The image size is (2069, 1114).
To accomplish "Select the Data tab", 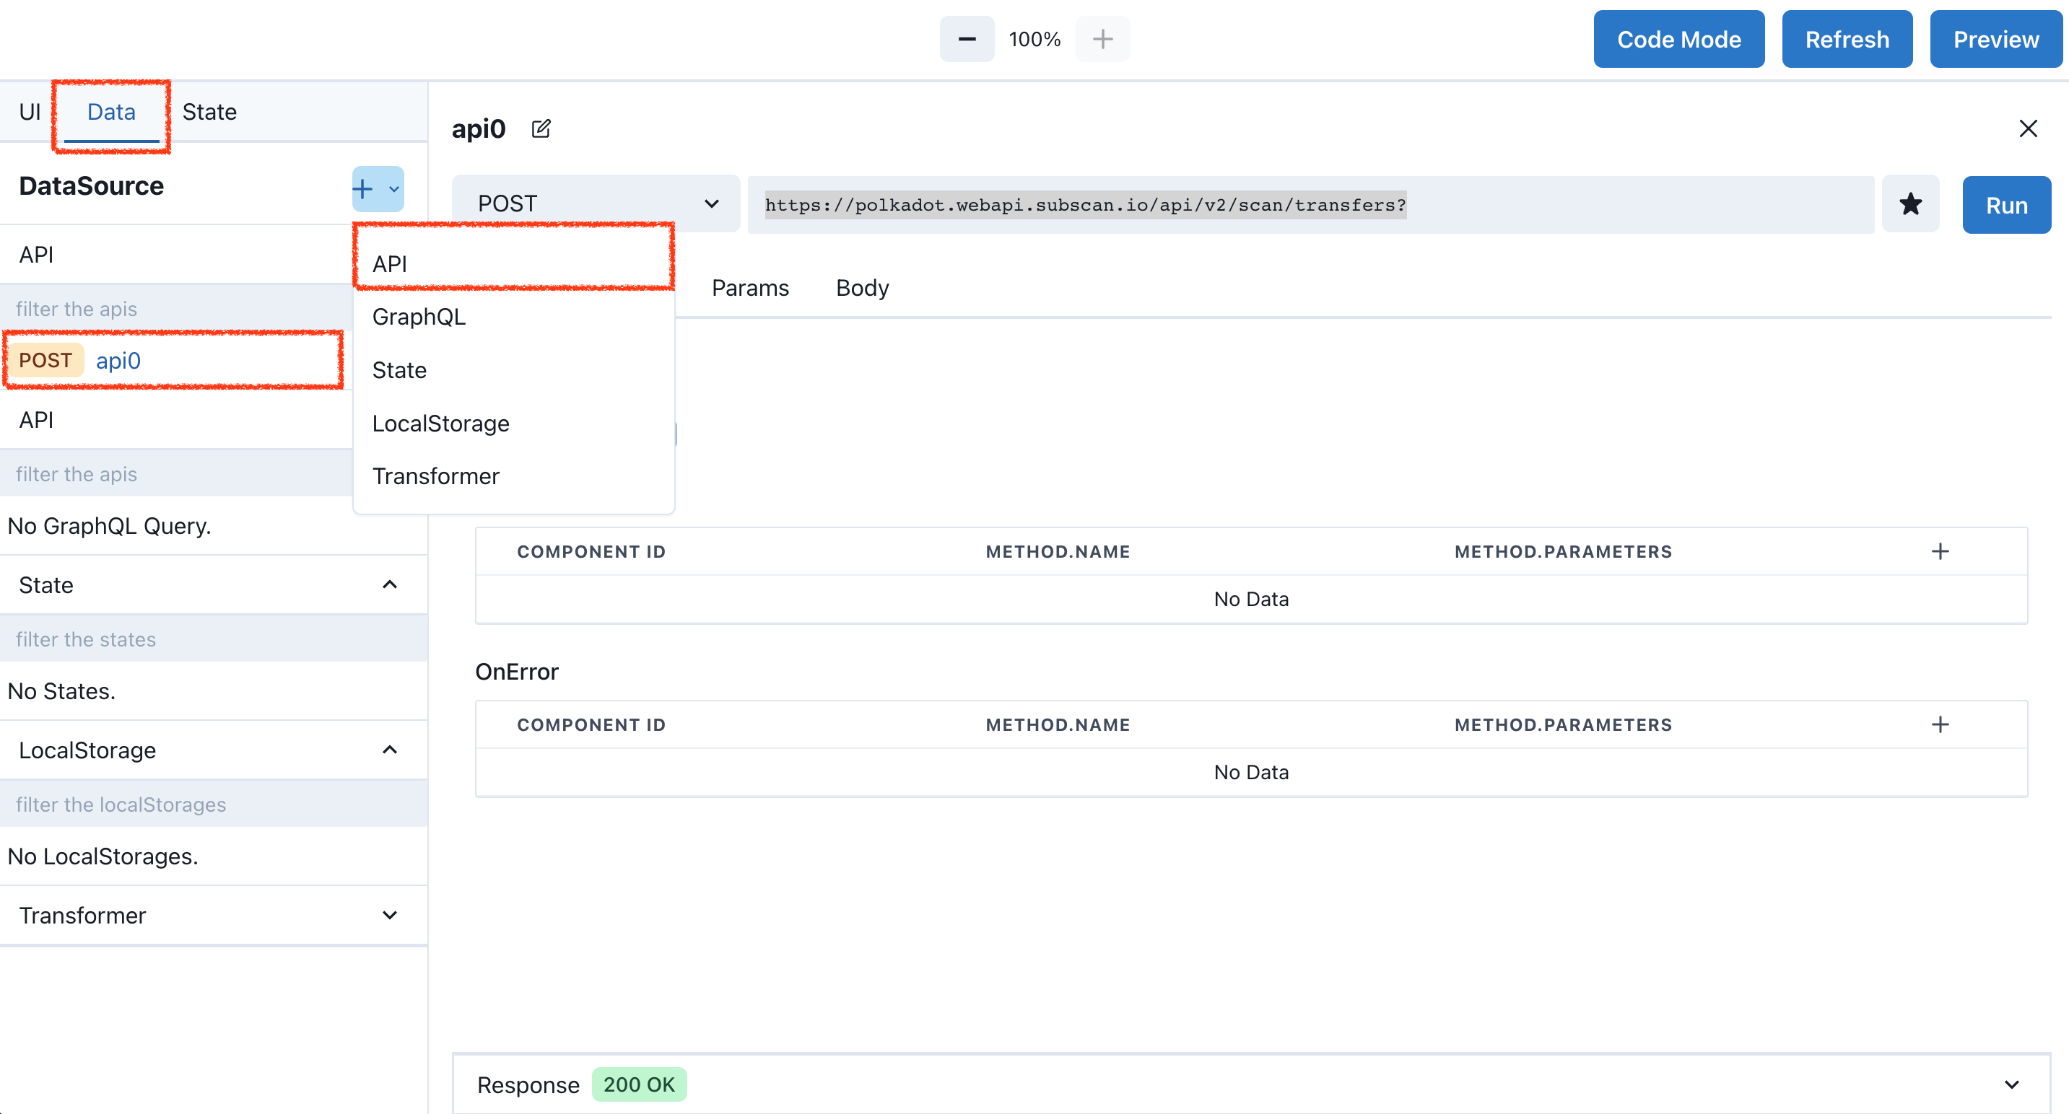I will pos(111,112).
